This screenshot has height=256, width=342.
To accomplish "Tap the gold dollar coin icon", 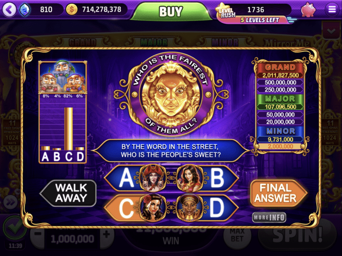I will tap(71, 9).
